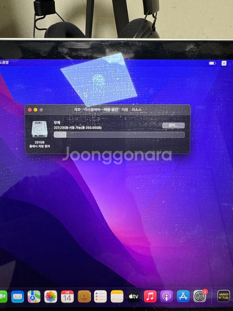Viewport: 233px width, 311px height.
Task: Click the 251GB capacity label
Action: point(40,142)
